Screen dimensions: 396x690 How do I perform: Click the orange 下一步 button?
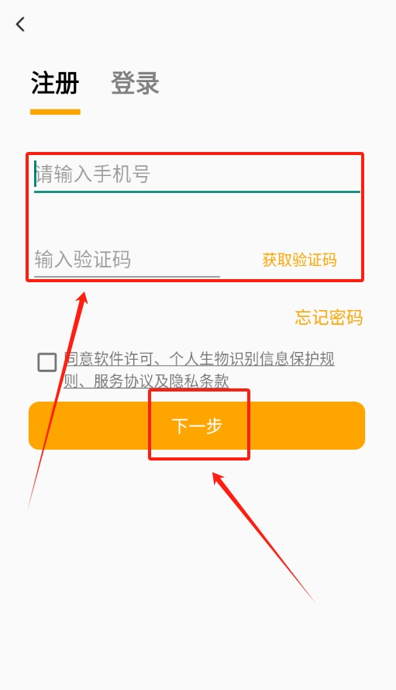click(197, 426)
